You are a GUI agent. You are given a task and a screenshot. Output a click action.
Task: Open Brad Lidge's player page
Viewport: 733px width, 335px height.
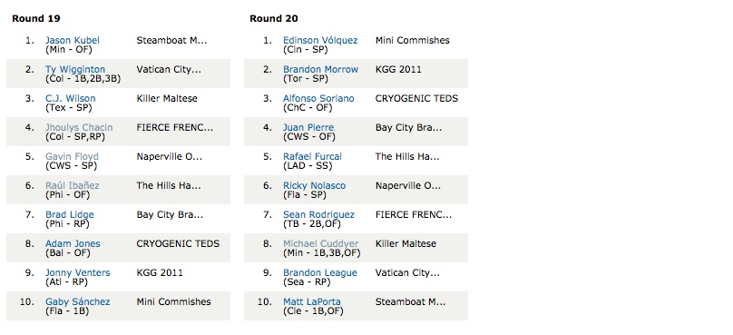click(70, 214)
